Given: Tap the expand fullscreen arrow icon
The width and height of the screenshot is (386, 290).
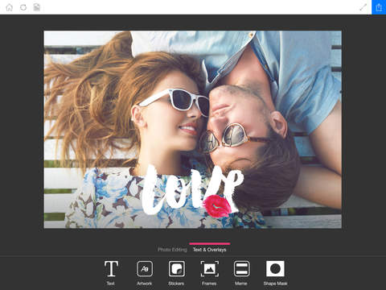Looking at the screenshot, I should click(363, 7).
